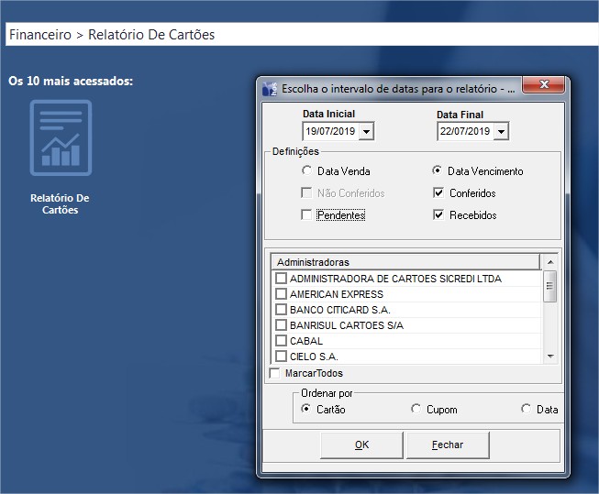
Task: Sort by Cupom radio button
Action: click(x=416, y=410)
